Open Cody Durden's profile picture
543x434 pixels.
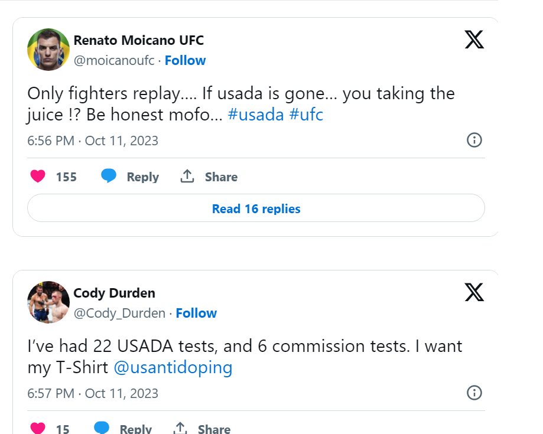pos(48,302)
